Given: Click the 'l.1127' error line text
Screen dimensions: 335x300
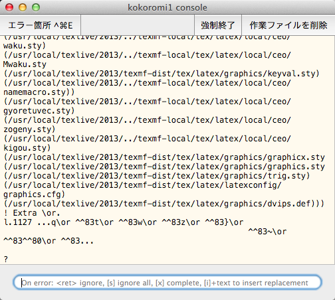Looking at the screenshot, I should click(x=124, y=222).
